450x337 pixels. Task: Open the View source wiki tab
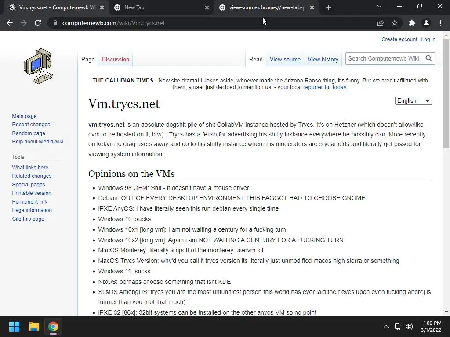click(285, 59)
